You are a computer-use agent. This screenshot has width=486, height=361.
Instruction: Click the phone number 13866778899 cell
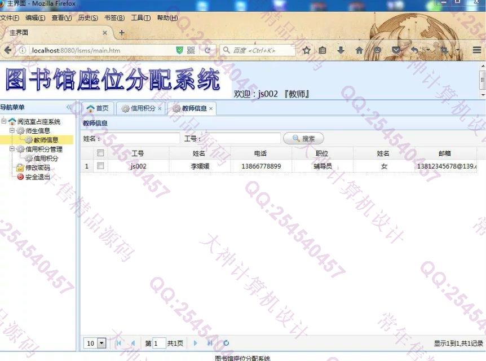(x=261, y=166)
